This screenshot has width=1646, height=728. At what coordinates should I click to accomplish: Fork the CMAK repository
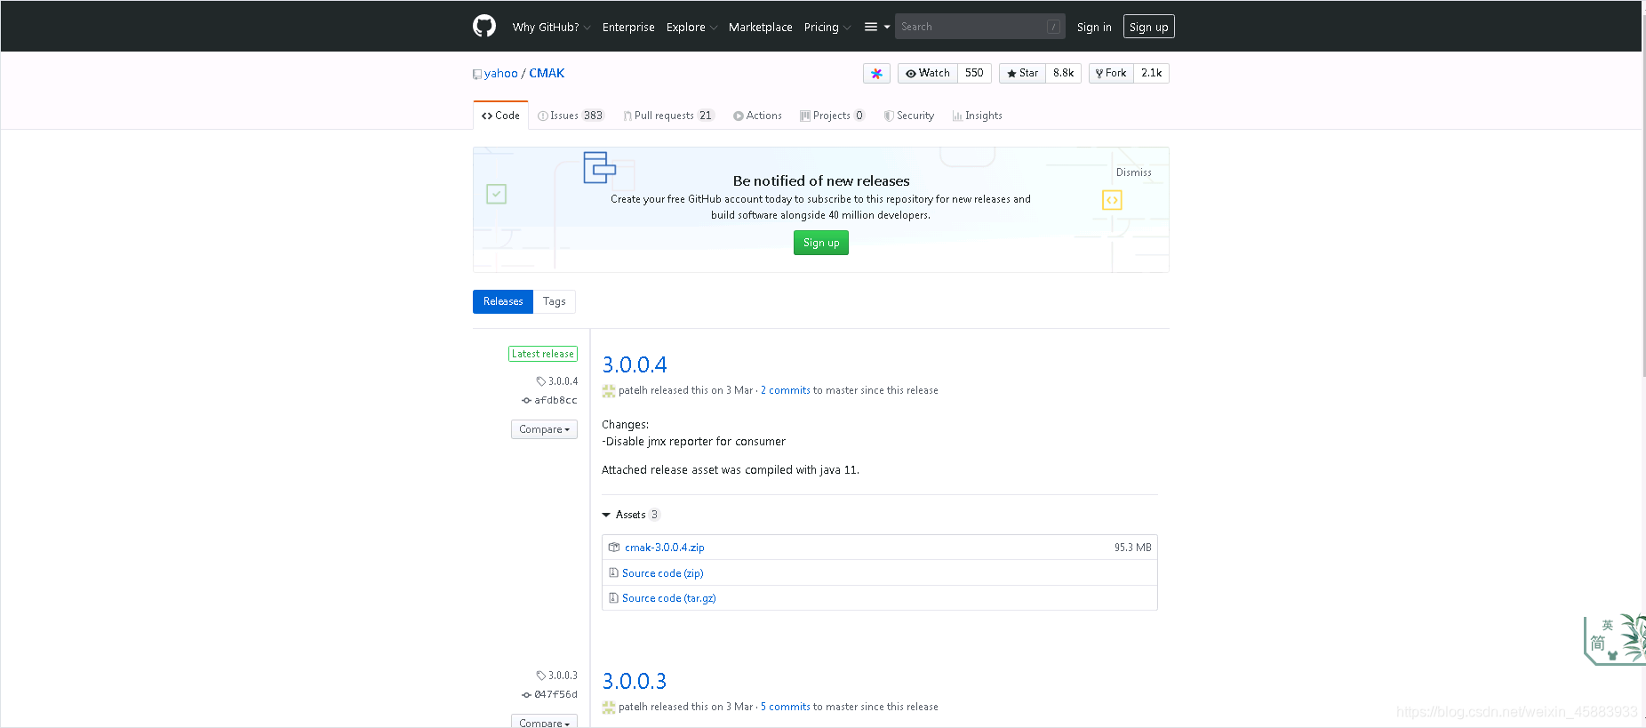(x=1112, y=74)
